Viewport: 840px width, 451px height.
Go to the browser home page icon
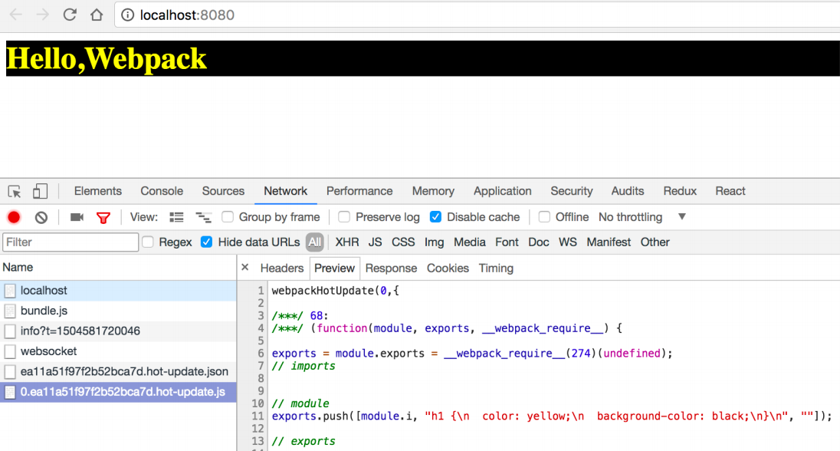[97, 15]
